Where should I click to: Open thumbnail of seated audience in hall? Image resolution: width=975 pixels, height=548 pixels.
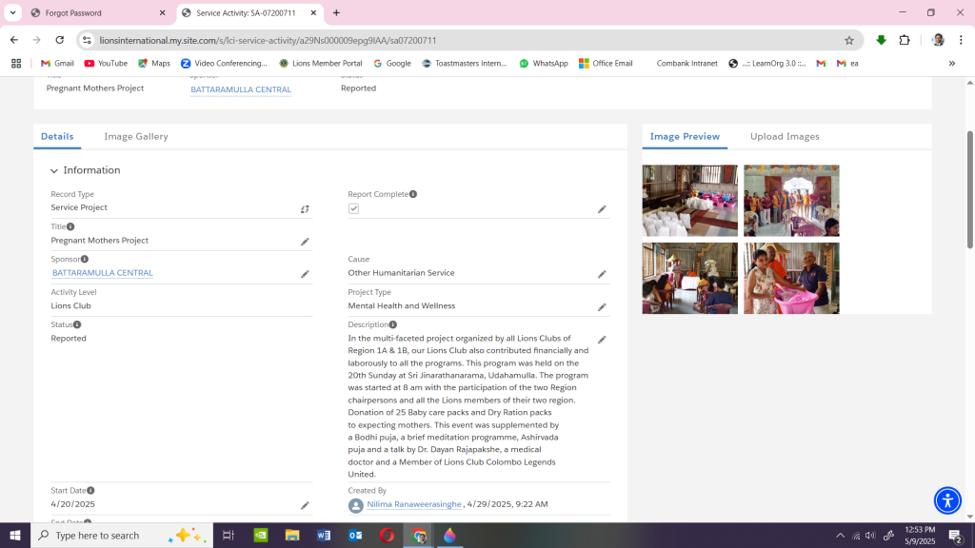point(690,279)
